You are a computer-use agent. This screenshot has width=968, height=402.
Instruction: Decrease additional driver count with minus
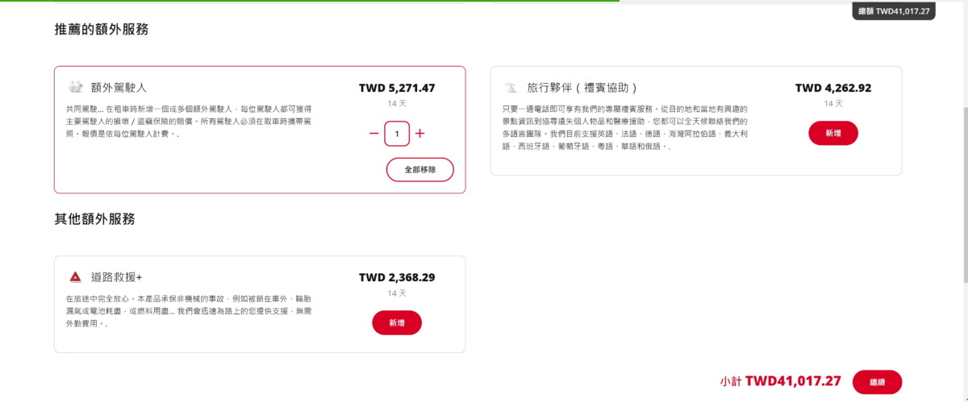(x=373, y=133)
